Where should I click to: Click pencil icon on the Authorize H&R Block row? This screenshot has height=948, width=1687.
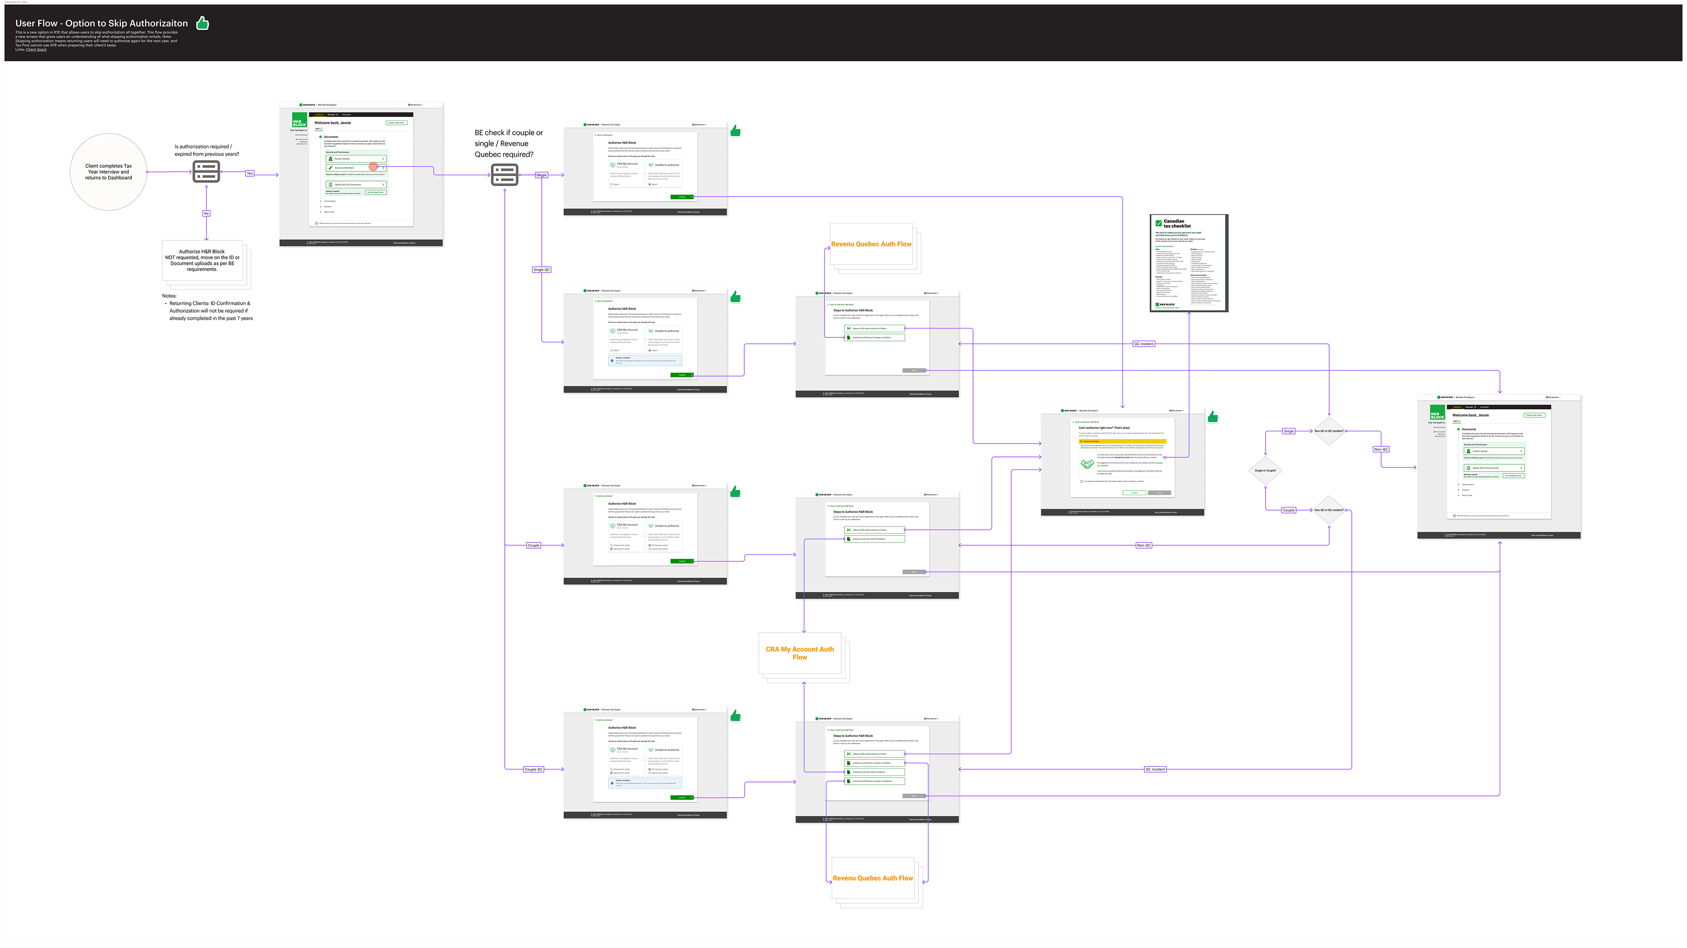point(330,168)
